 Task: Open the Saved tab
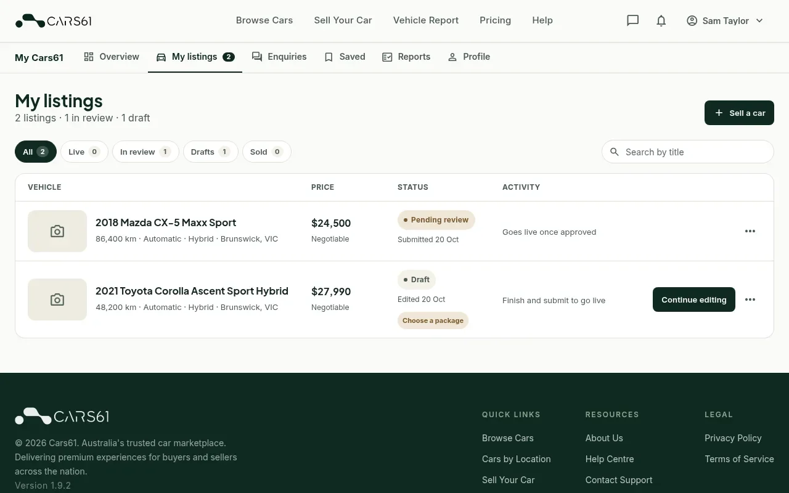point(345,57)
